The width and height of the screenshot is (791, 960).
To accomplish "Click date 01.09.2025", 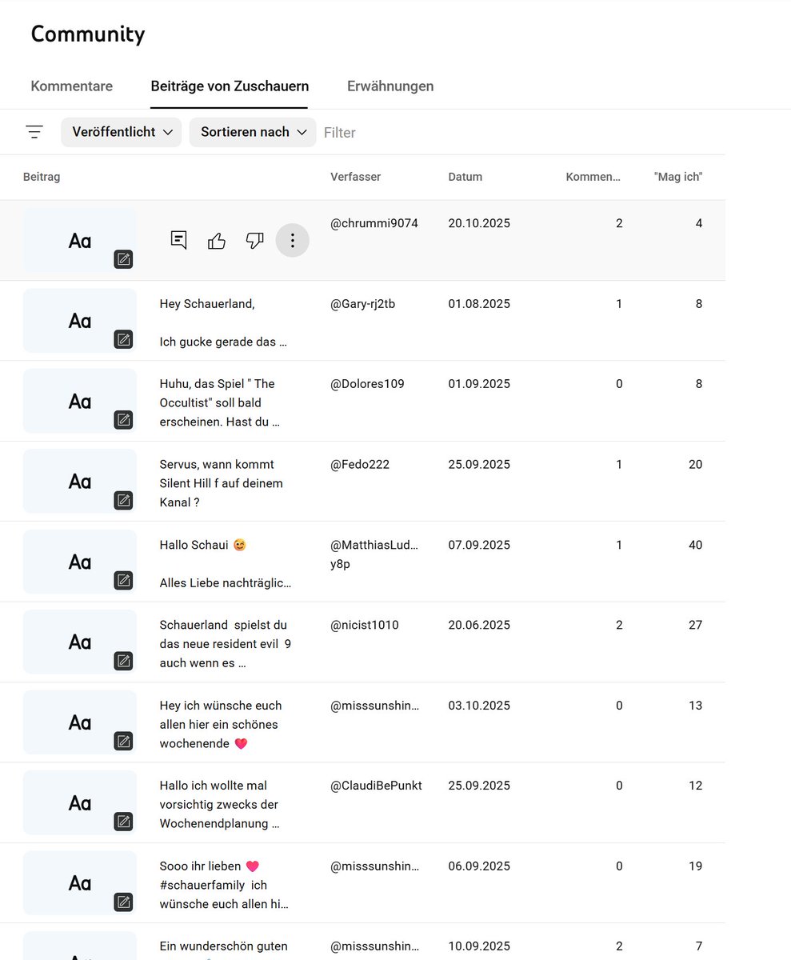I will tap(479, 384).
